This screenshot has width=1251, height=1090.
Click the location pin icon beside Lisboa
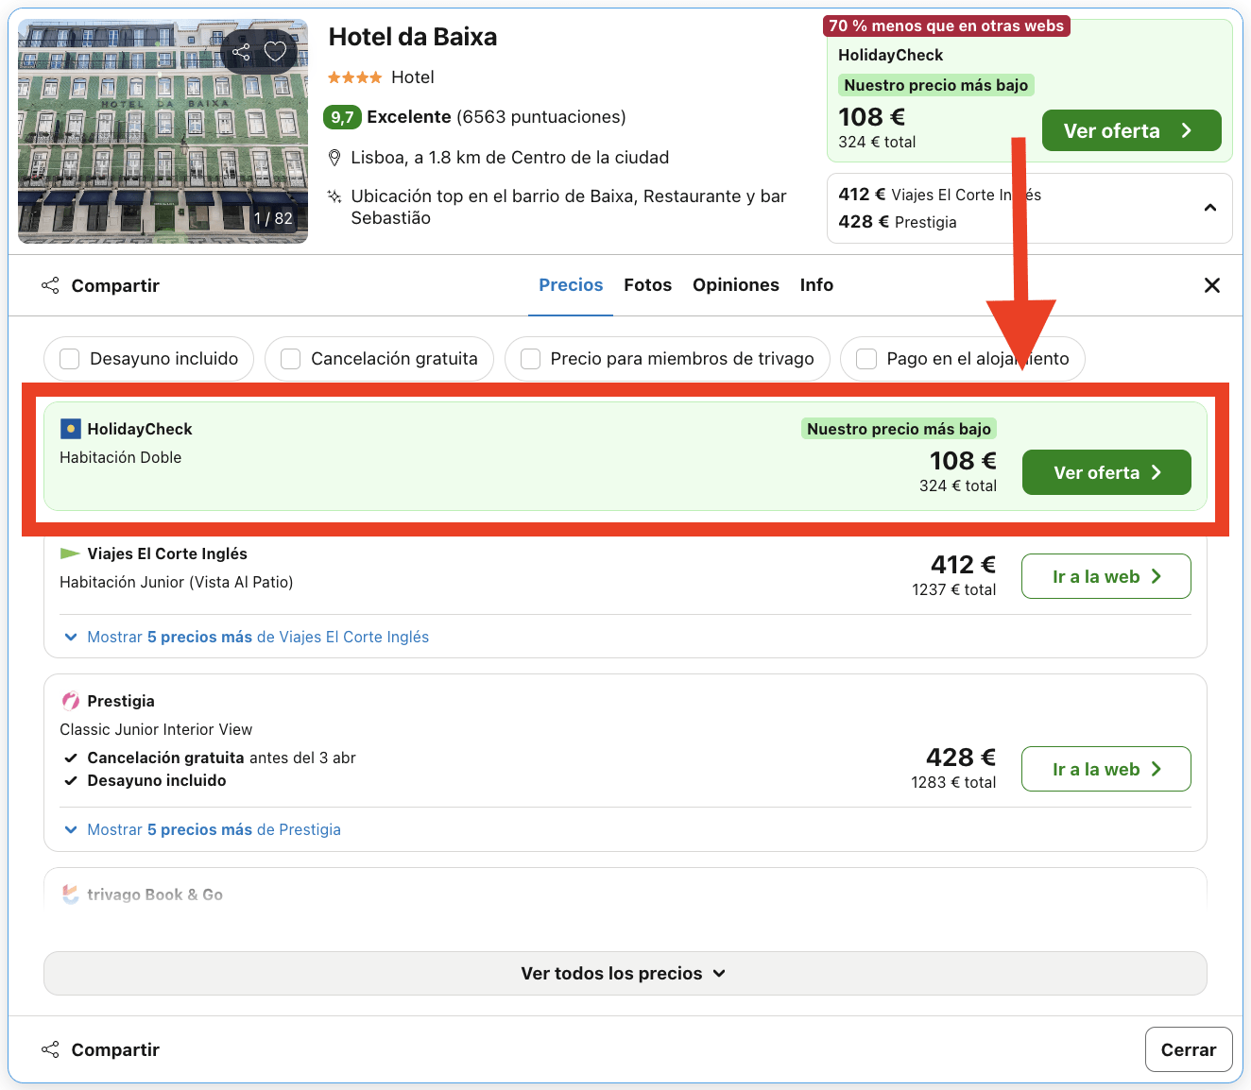click(x=334, y=158)
